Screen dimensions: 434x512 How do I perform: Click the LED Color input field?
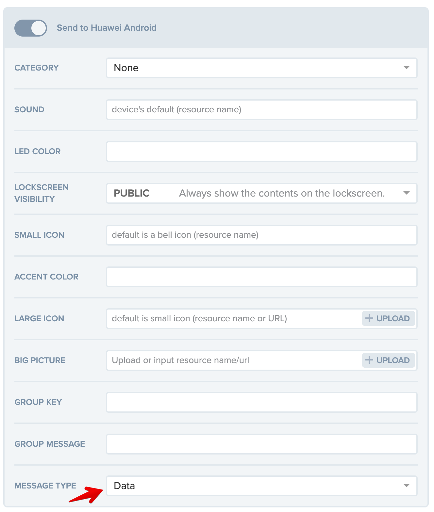[229, 151]
